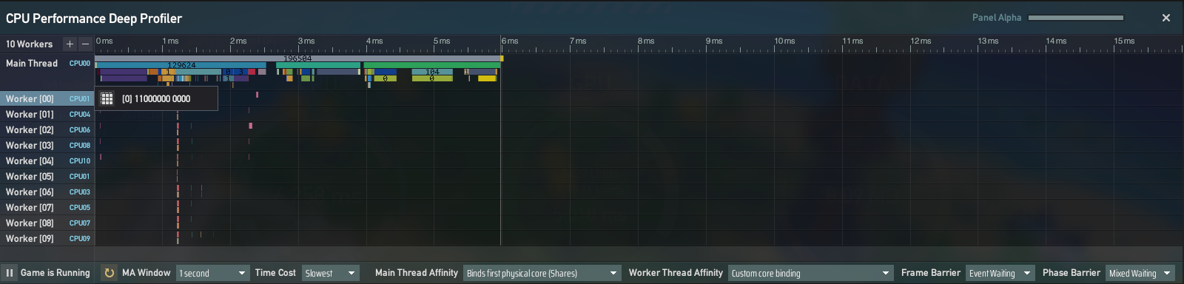Open the Main Thread Affinity dropdown
Viewport: 1184px width, 284px height.
[x=542, y=273]
